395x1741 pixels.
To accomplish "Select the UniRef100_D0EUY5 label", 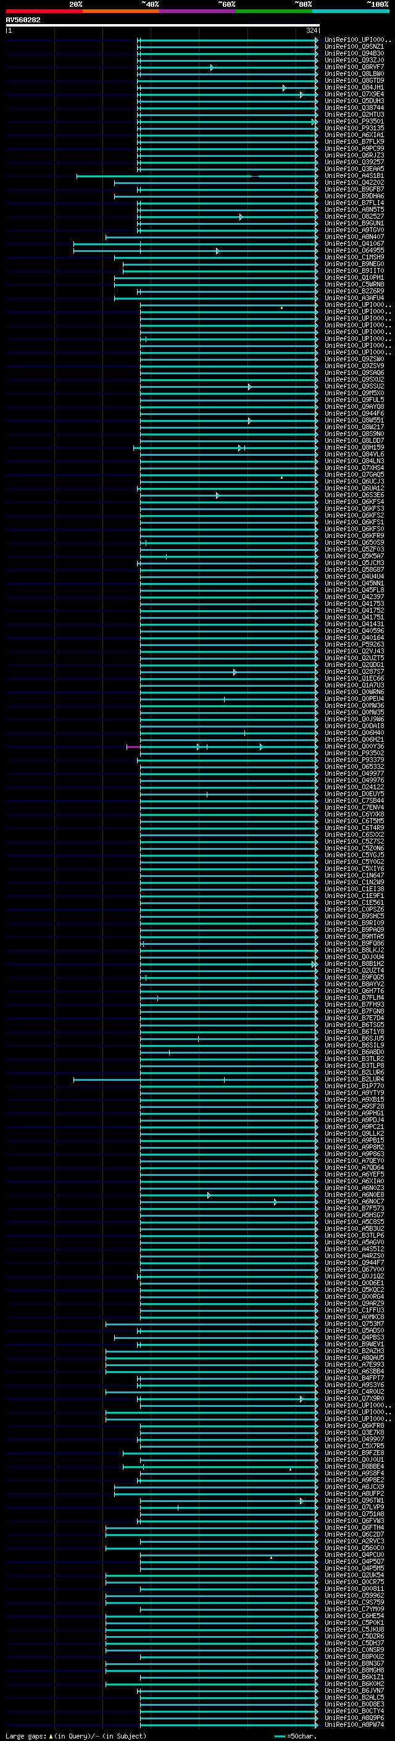I will click(x=354, y=794).
